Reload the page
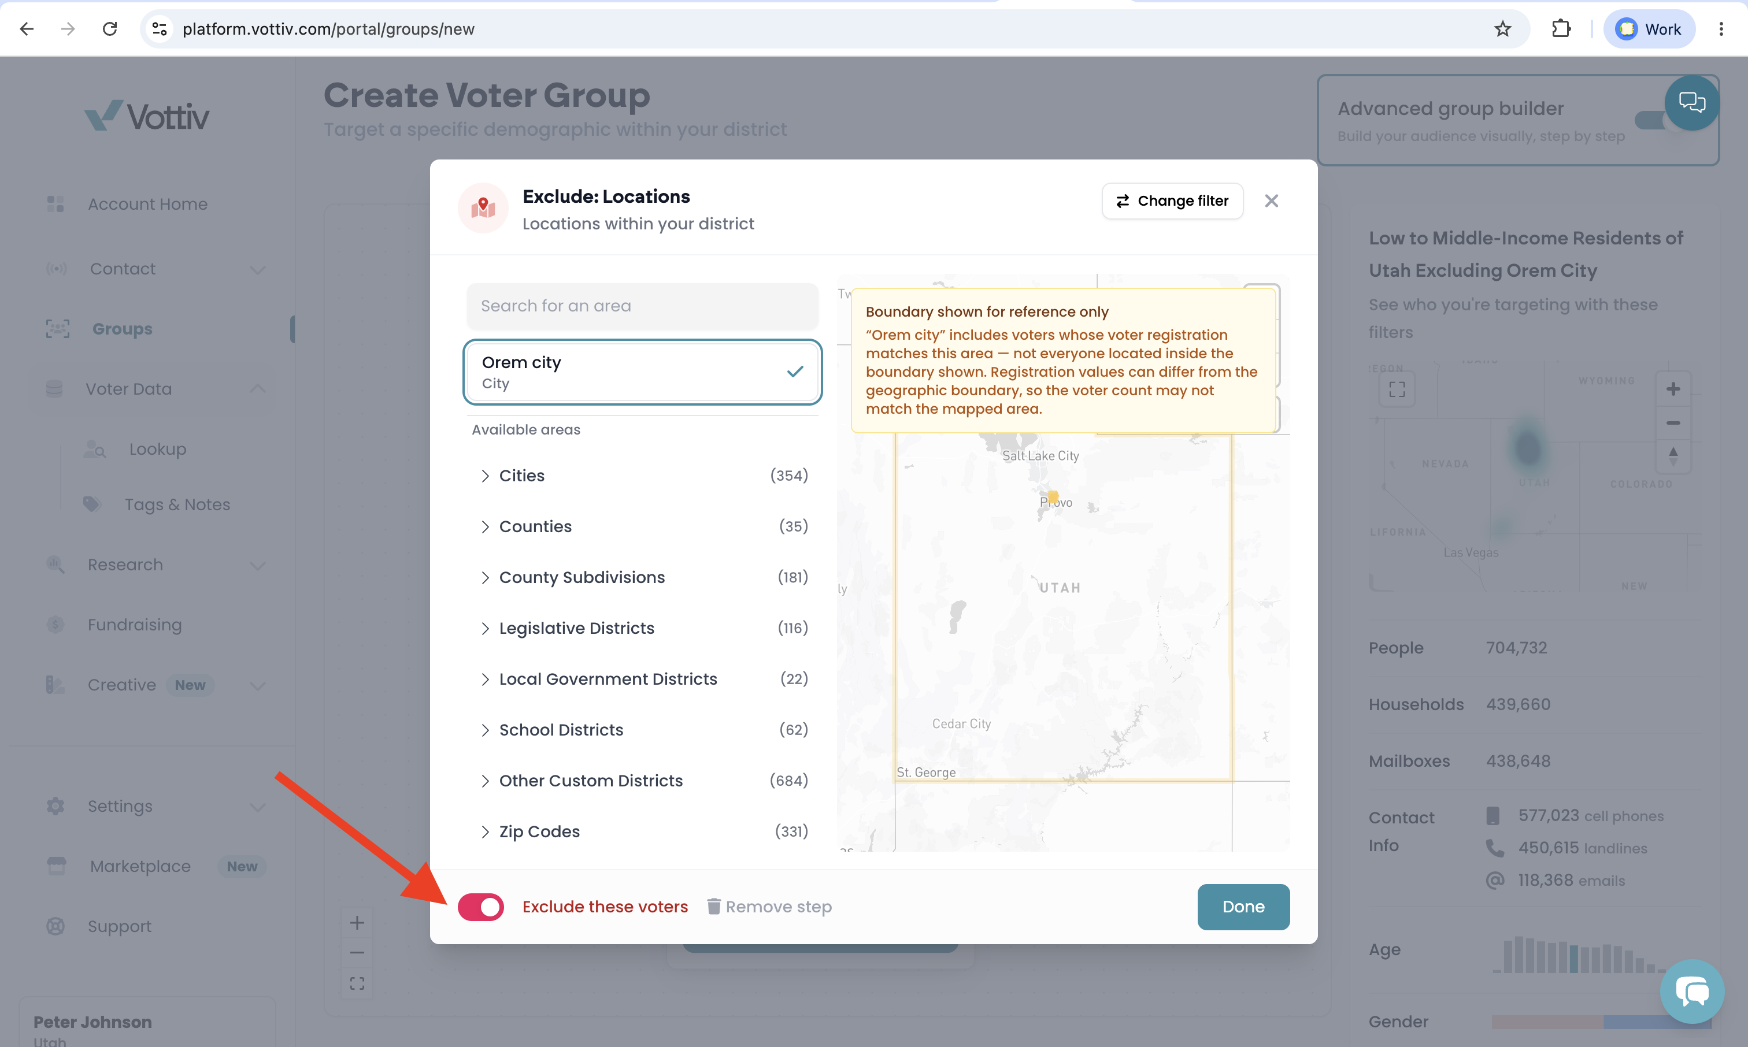1748x1047 pixels. (x=109, y=29)
